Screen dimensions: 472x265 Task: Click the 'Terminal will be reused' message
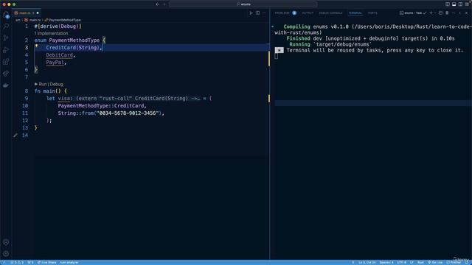(x=375, y=50)
